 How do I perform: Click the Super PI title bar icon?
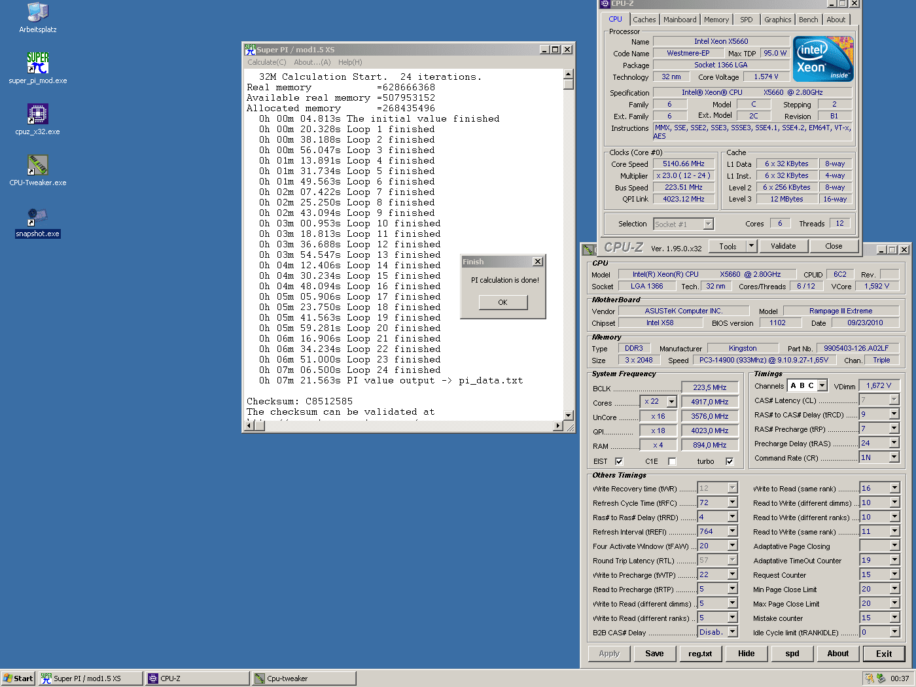click(x=250, y=49)
